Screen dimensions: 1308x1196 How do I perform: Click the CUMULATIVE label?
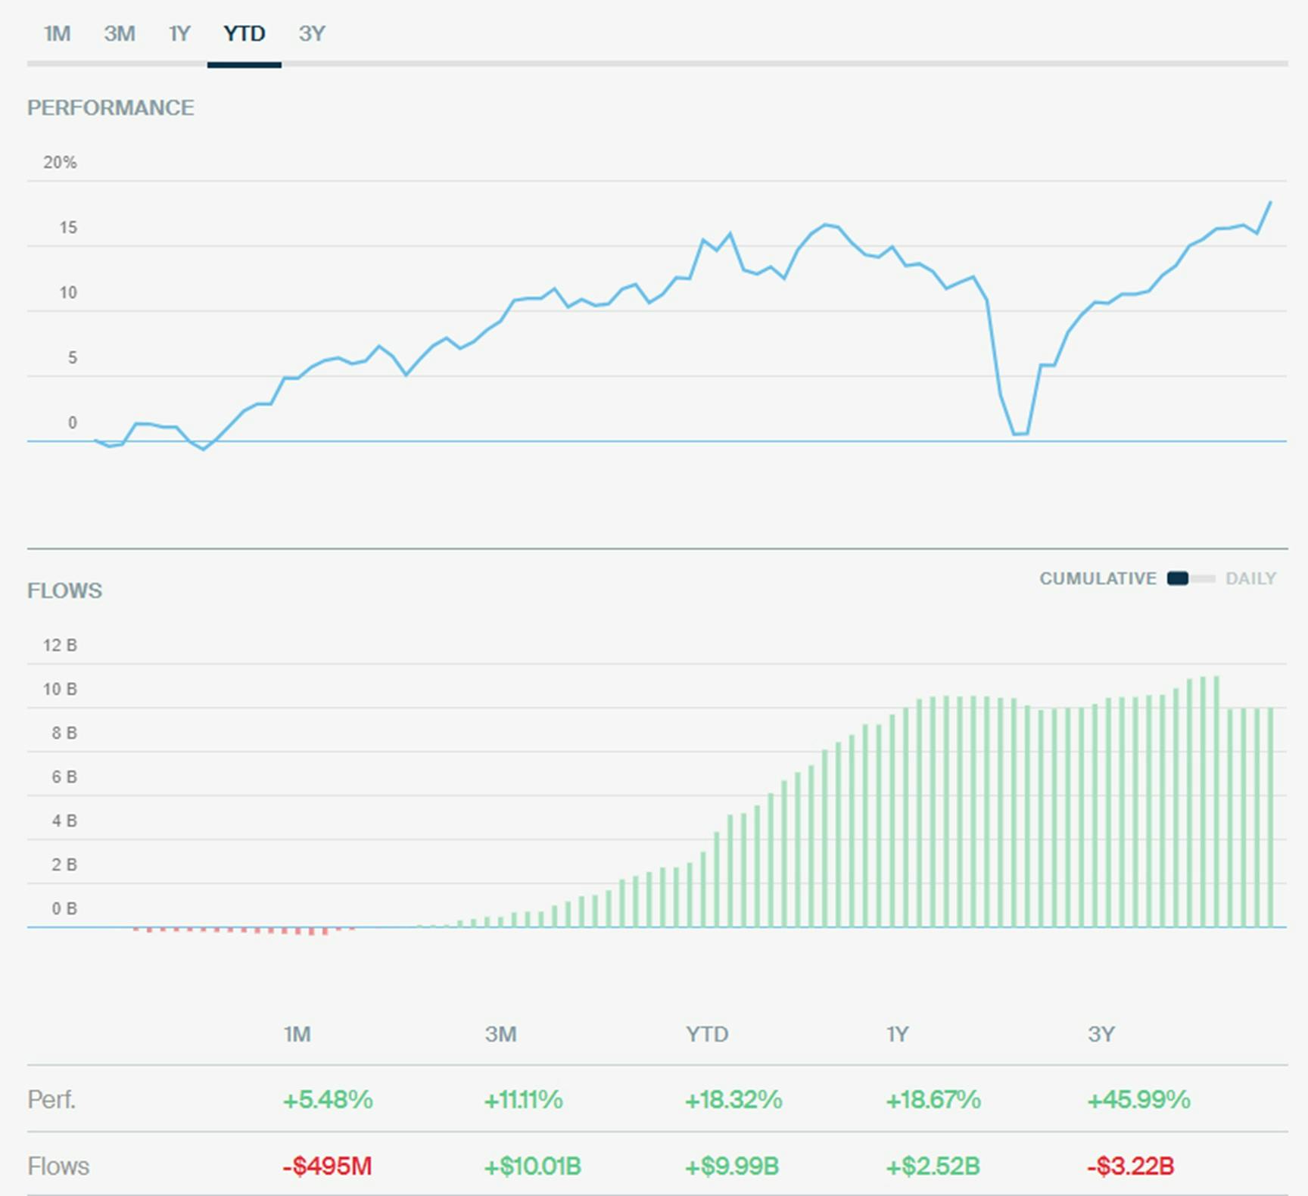click(1098, 579)
